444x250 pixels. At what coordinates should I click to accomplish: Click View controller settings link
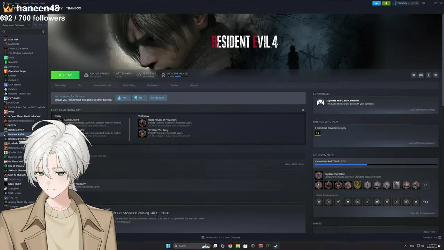[x=422, y=110]
